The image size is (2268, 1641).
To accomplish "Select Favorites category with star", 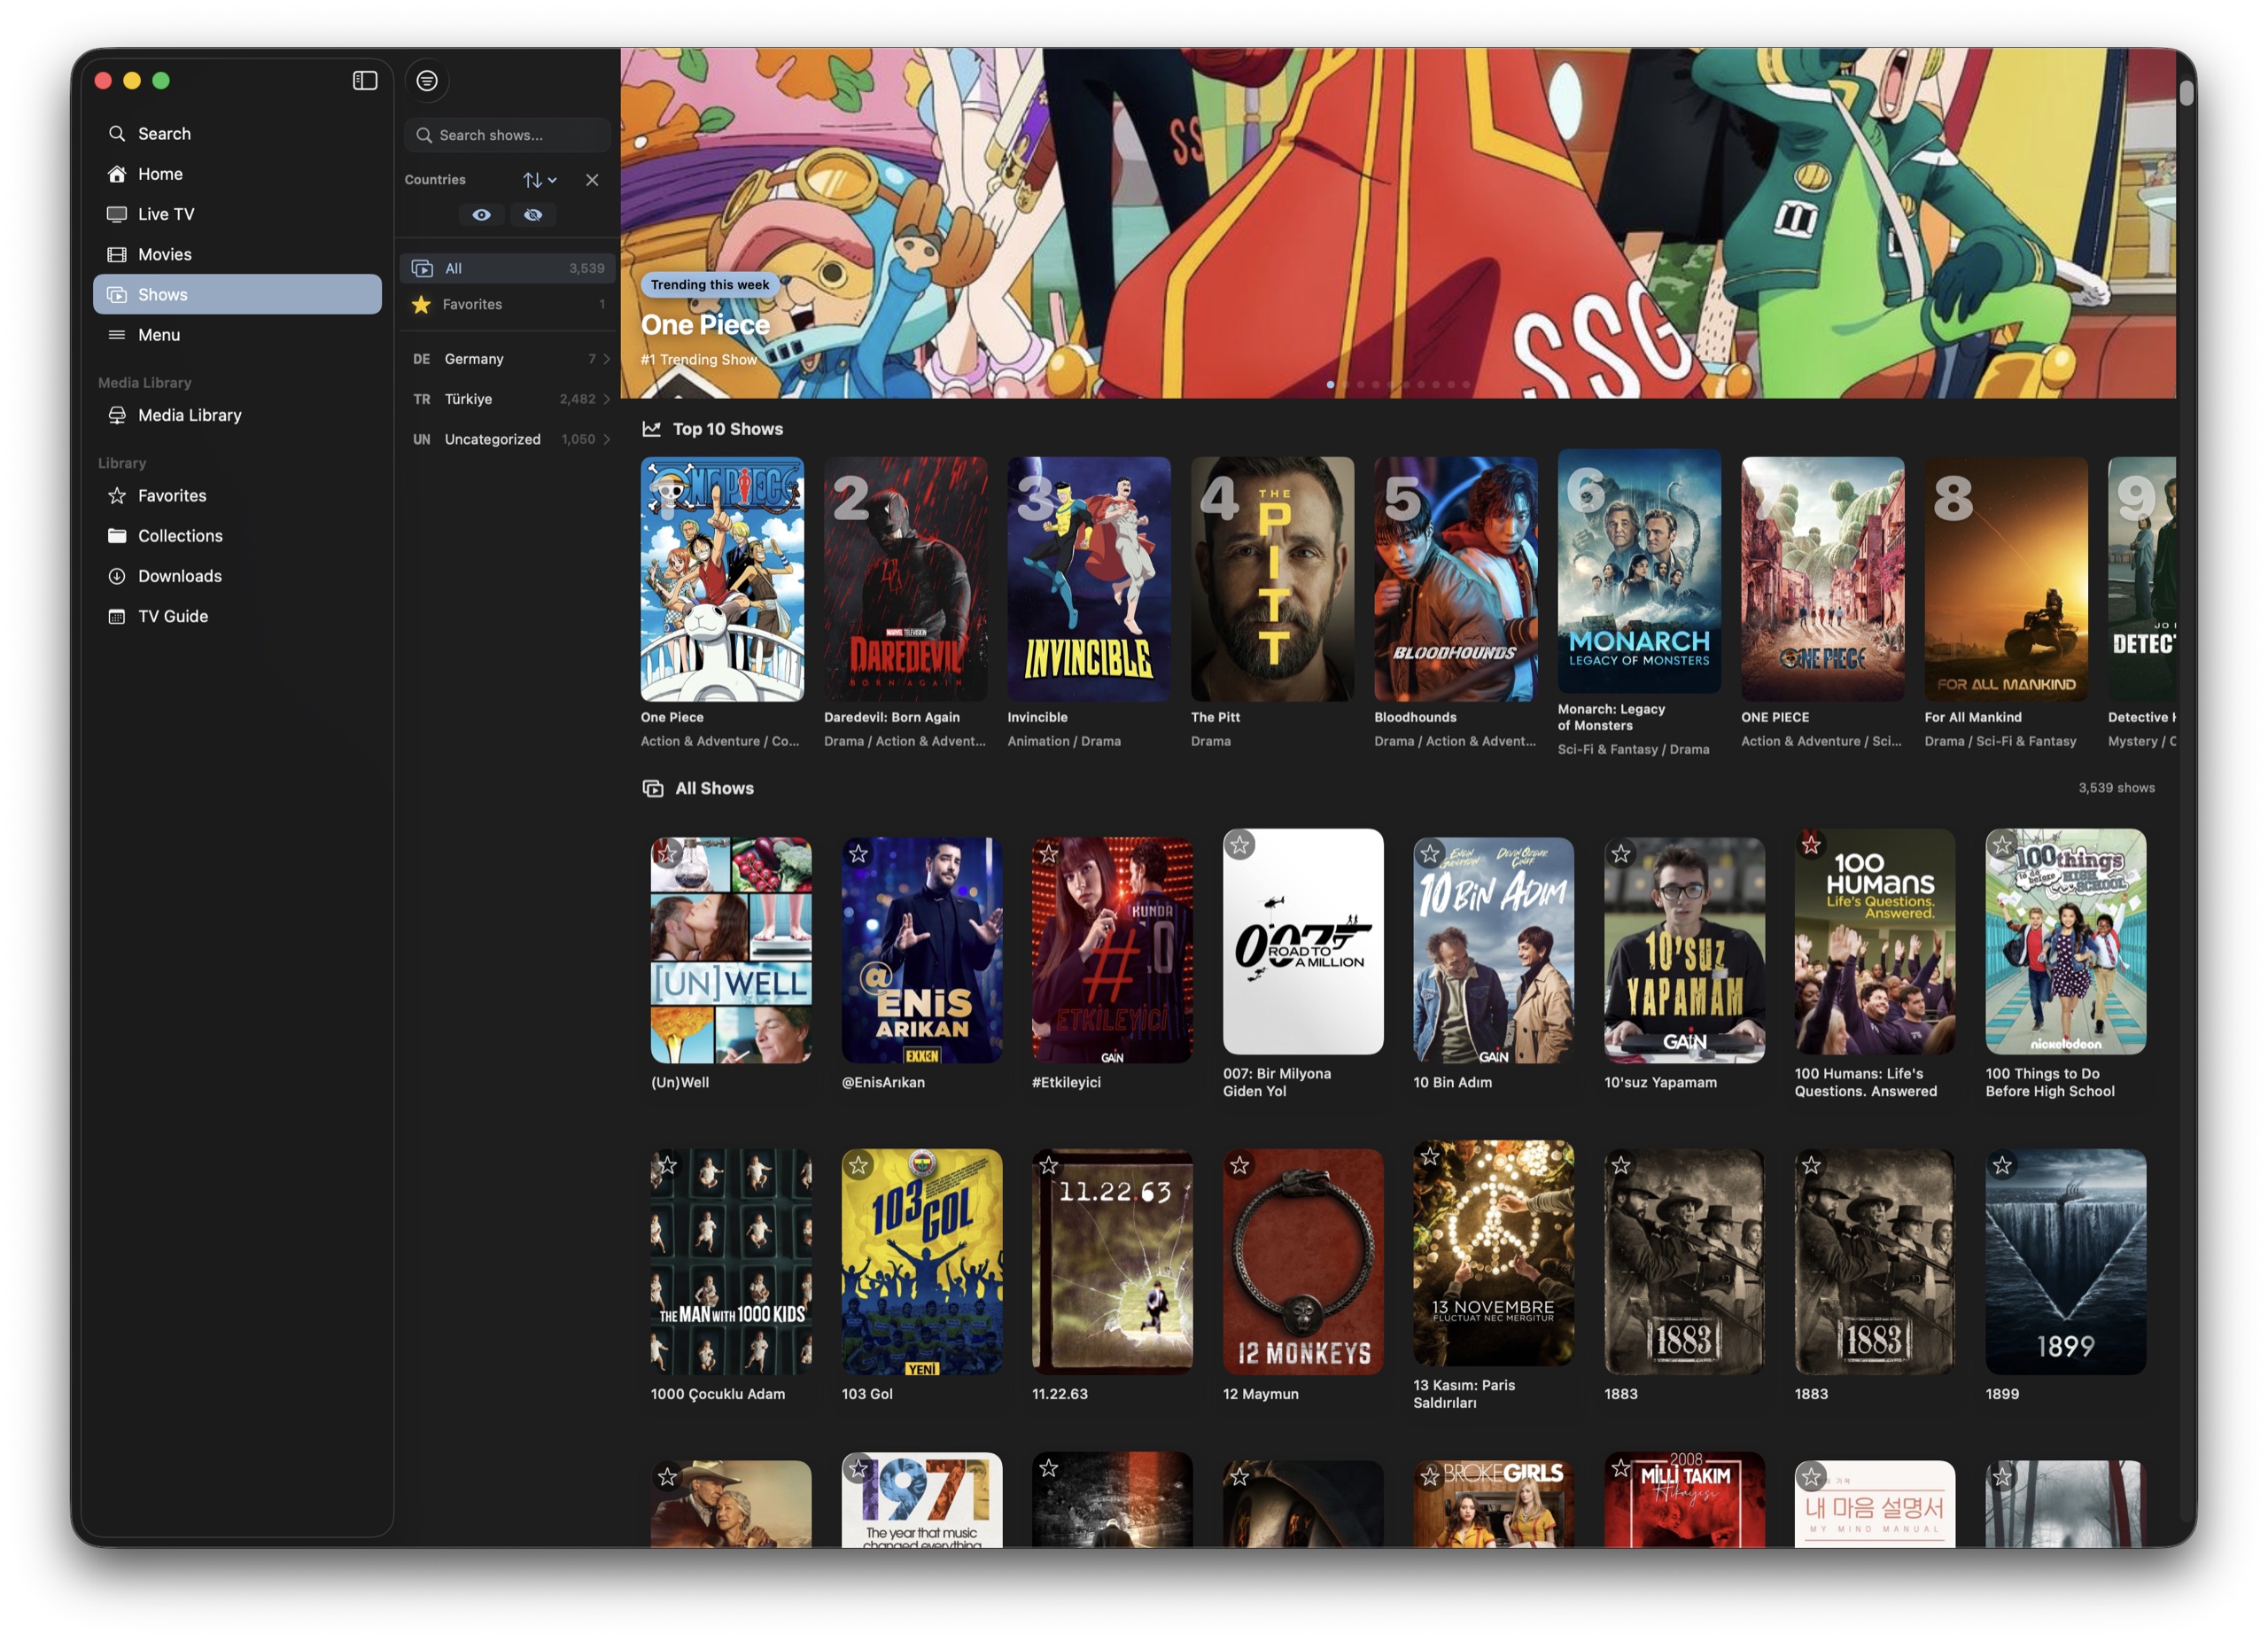I will click(507, 304).
